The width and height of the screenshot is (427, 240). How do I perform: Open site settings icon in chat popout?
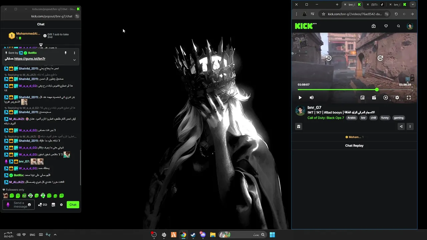point(77,16)
